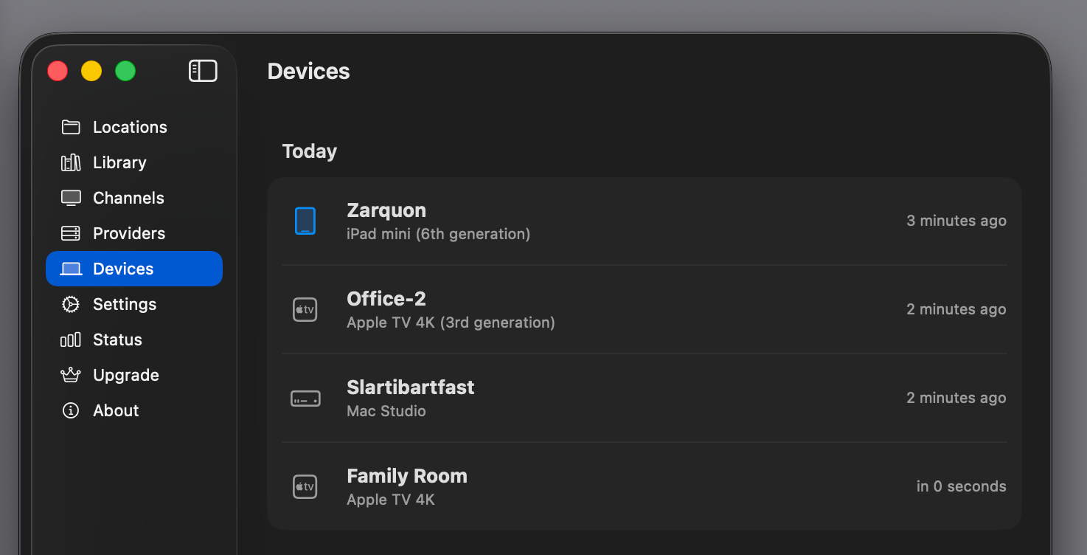Click the Library books icon
The width and height of the screenshot is (1087, 555).
[71, 162]
